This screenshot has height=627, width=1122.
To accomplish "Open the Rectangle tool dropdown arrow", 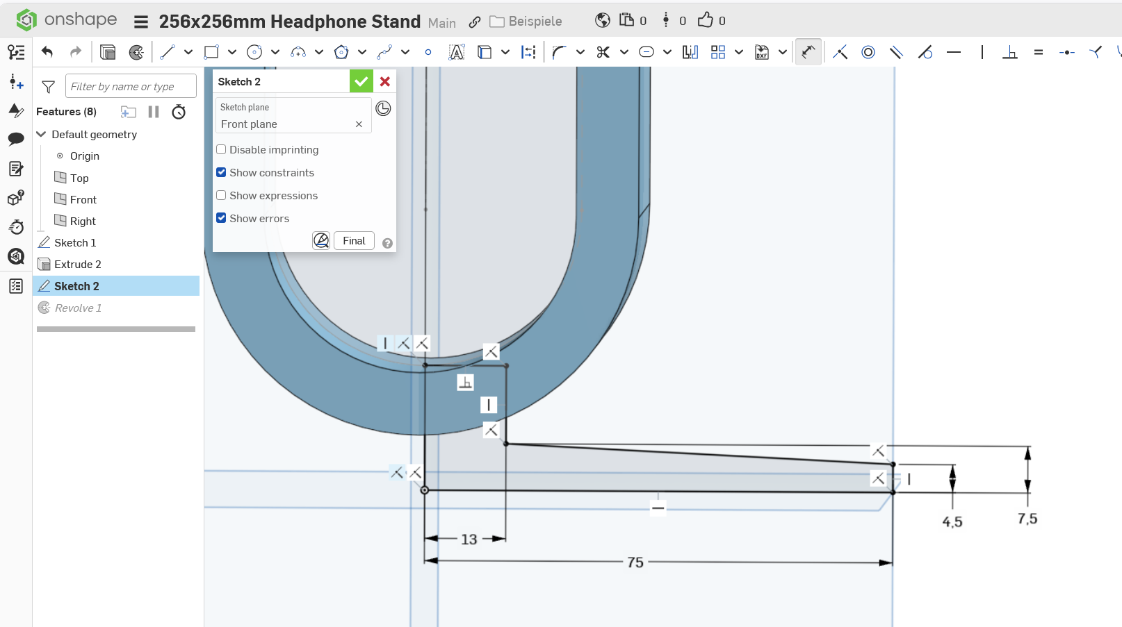I will 232,52.
